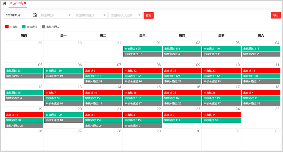Image resolution: width=283 pixels, height=152 pixels.
Task: Click the home icon
Action: (5, 3)
